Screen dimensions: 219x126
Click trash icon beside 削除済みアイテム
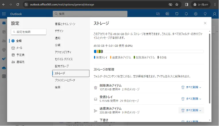(x=96, y=88)
